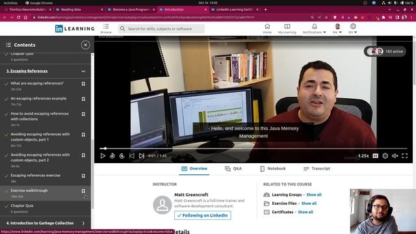
Task: Close the Contents sidebar panel
Action: (x=85, y=45)
